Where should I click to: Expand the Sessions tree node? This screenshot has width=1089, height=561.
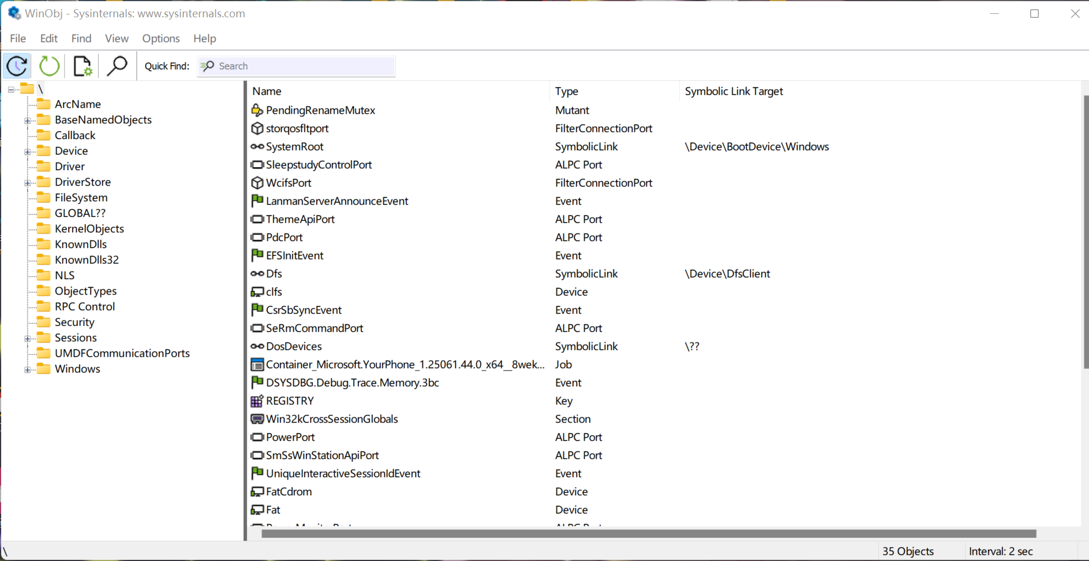click(x=27, y=338)
